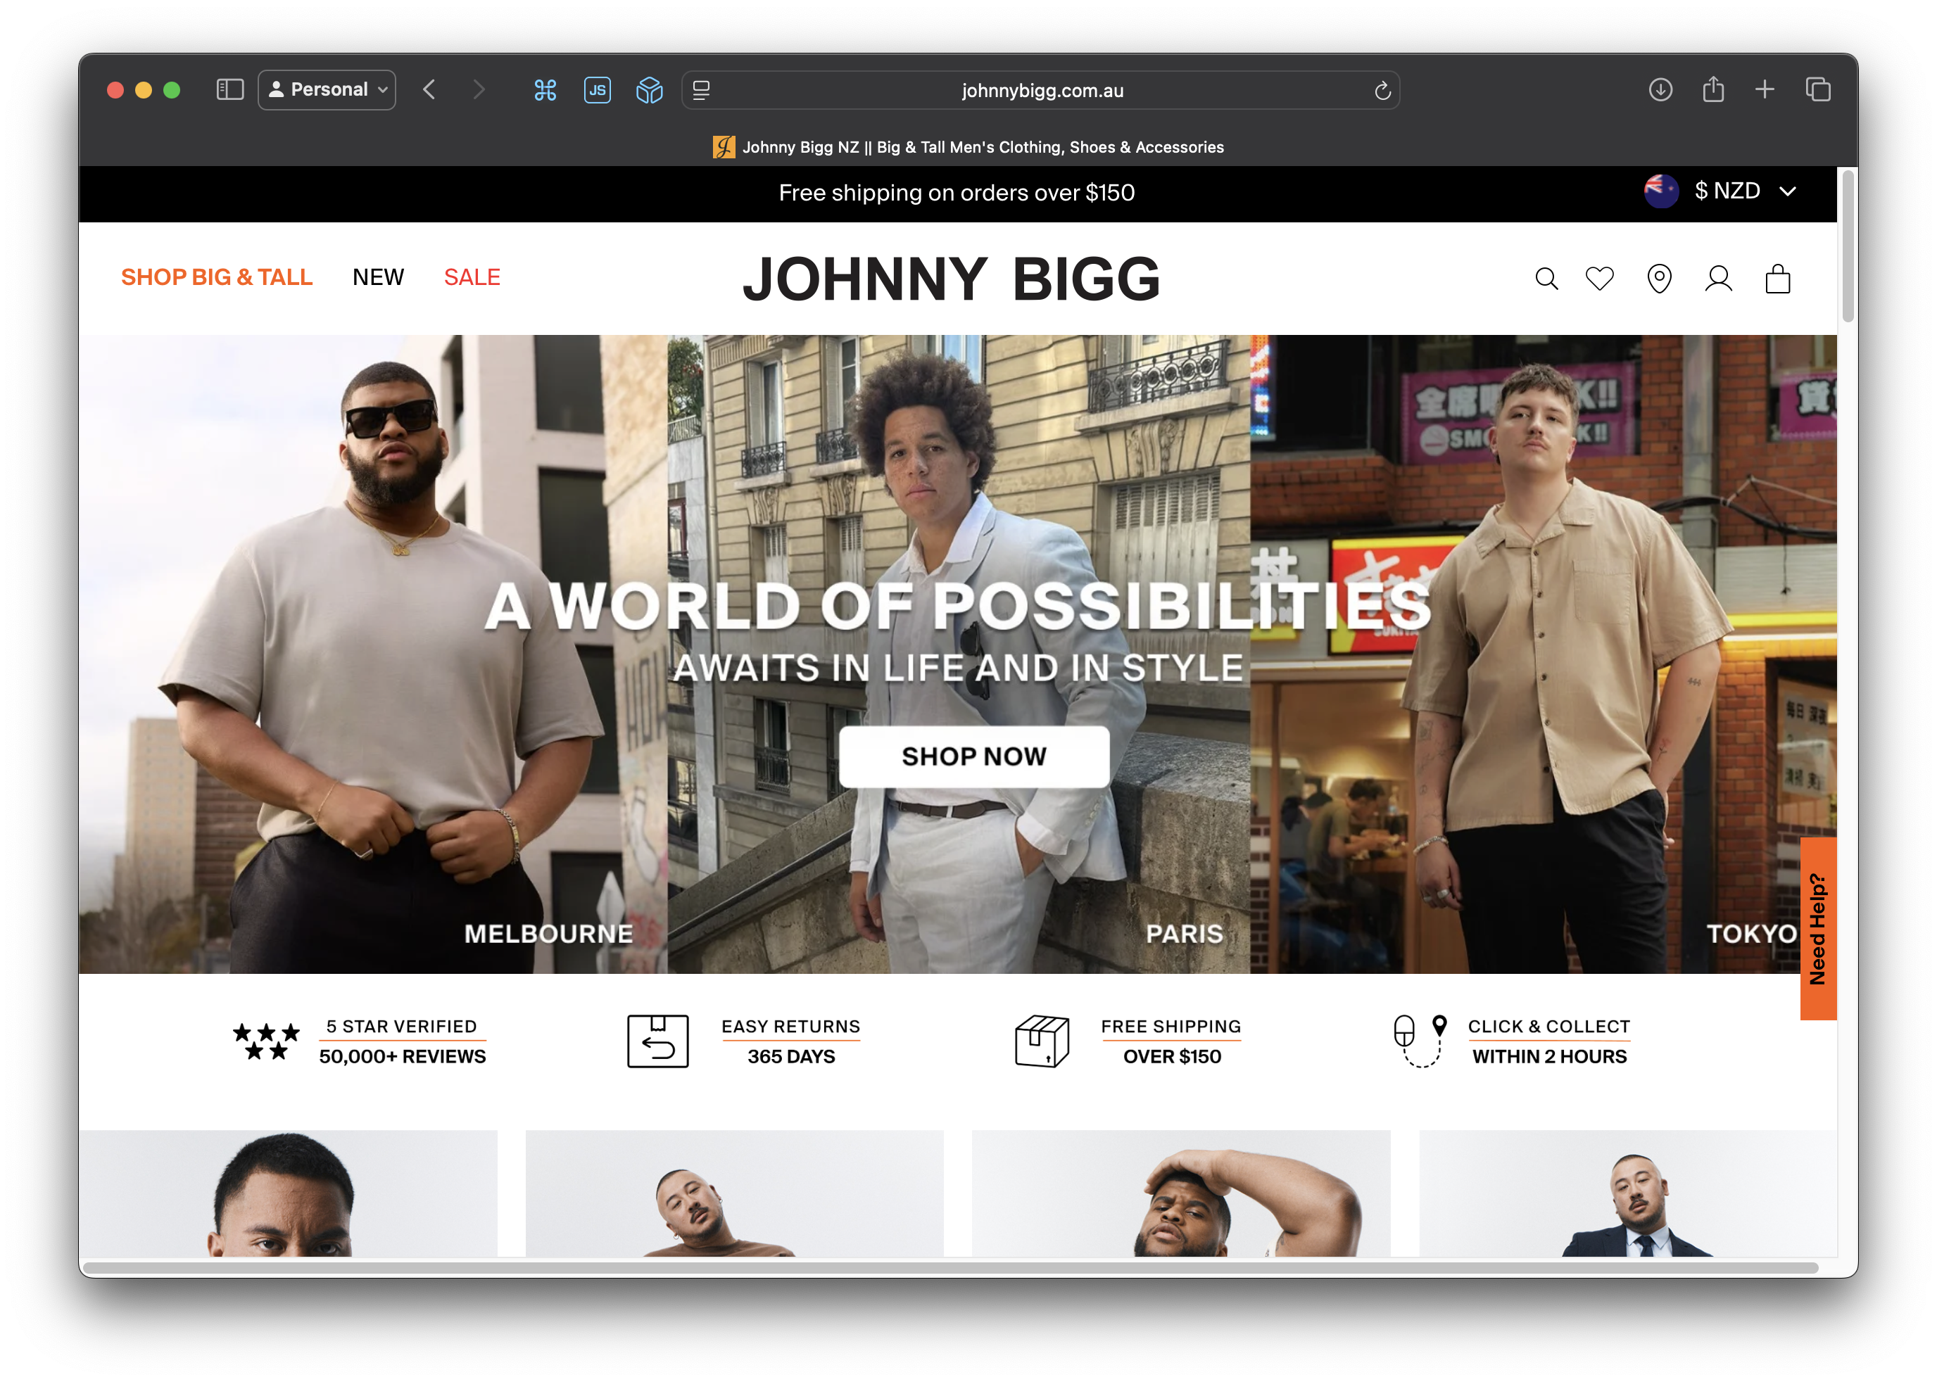Click the JOHNNY BIGG logo
1937x1382 pixels.
pyautogui.click(x=951, y=279)
